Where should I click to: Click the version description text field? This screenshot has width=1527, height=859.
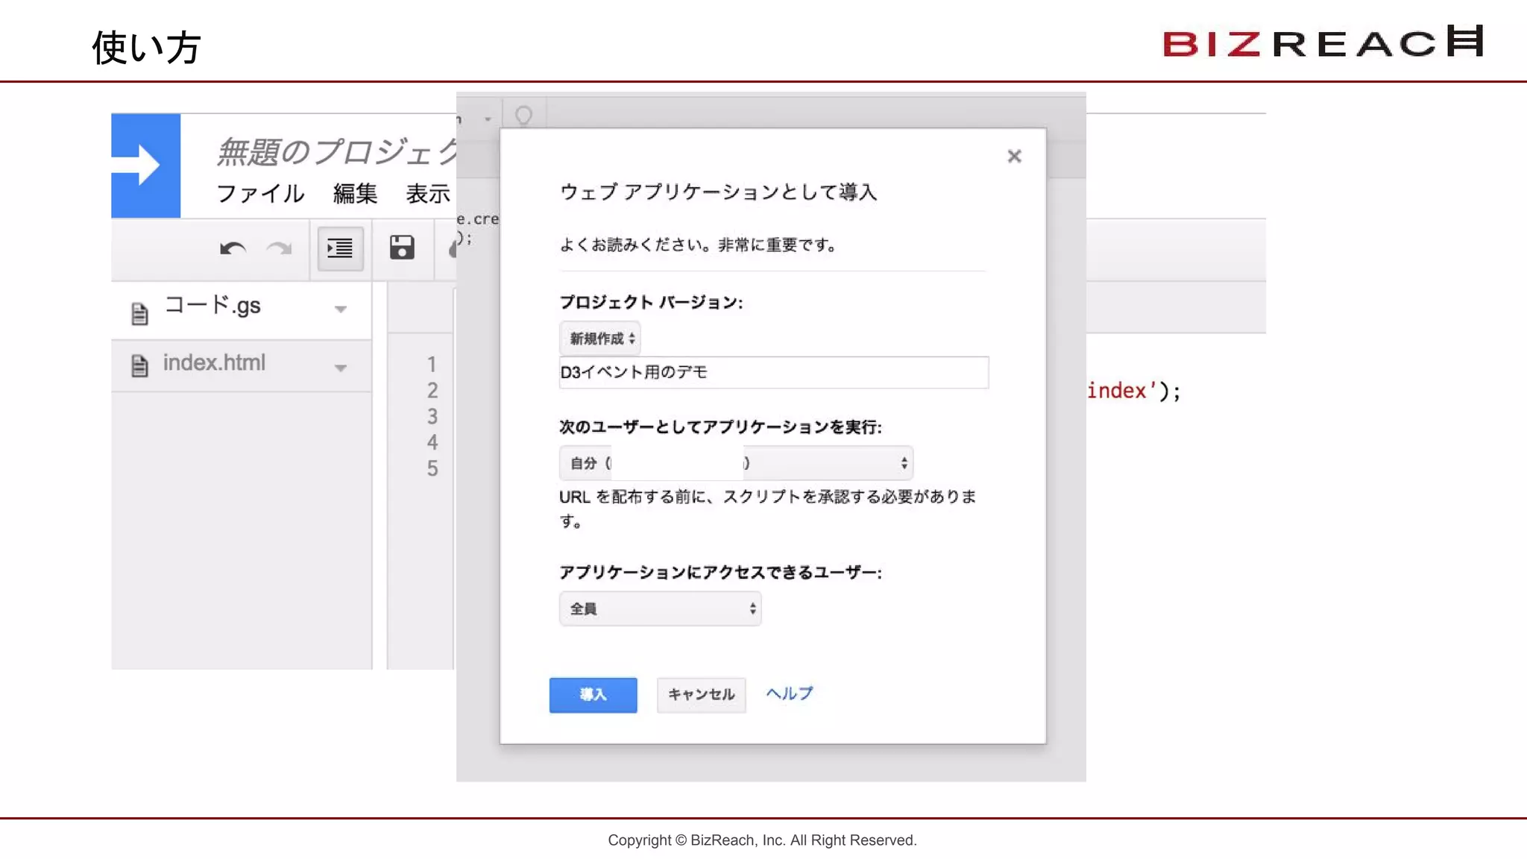[x=773, y=372]
